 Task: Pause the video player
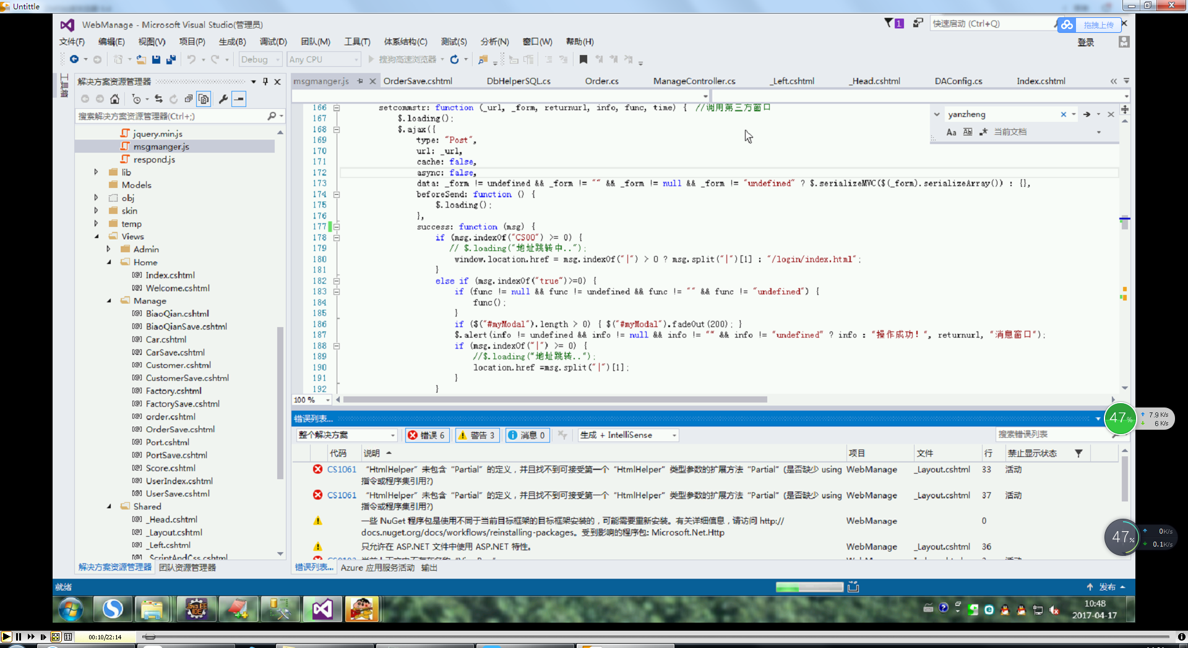(x=19, y=636)
